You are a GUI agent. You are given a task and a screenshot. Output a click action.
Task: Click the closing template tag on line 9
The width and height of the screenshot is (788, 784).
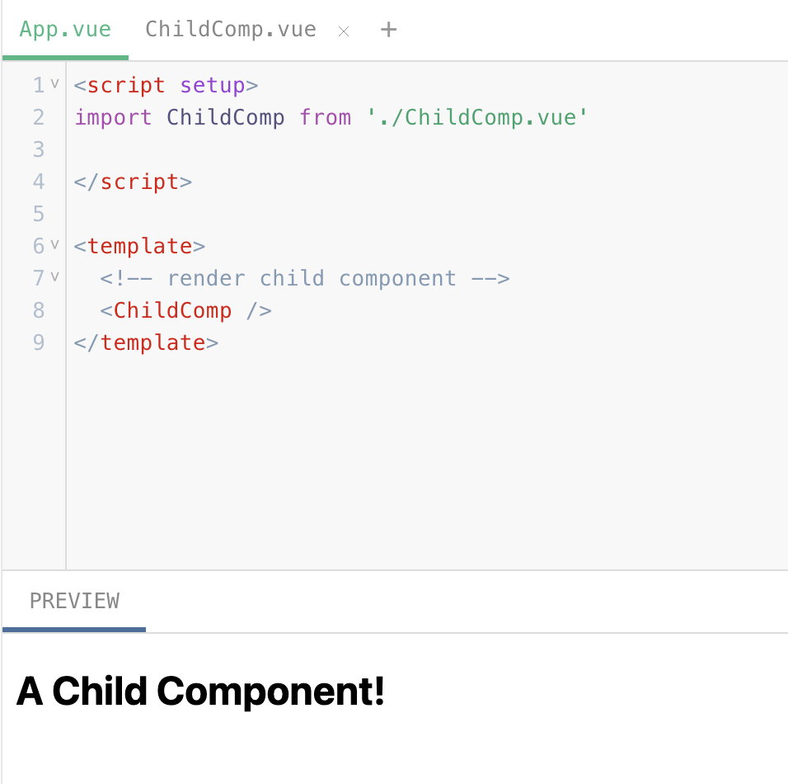click(146, 342)
